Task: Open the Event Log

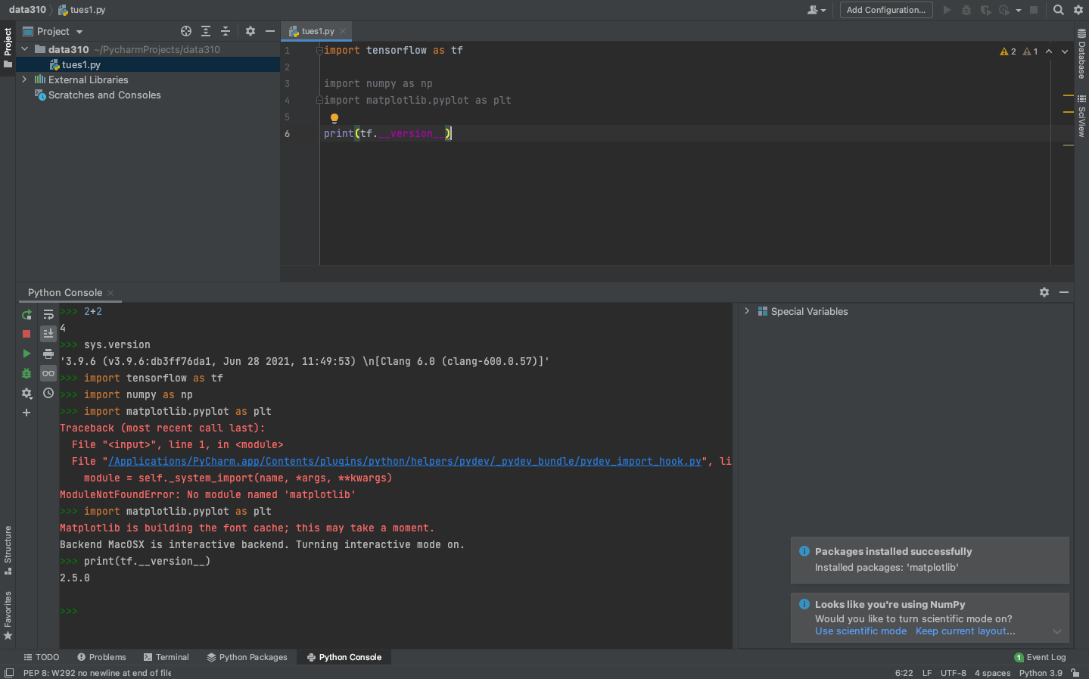Action: point(1040,657)
